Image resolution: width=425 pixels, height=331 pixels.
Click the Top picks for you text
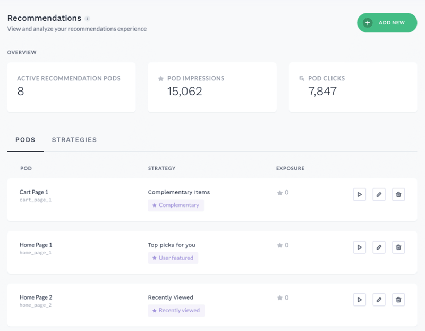point(172,245)
